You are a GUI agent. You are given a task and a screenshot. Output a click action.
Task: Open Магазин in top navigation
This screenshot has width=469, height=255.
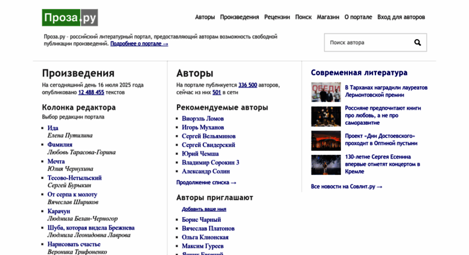click(x=328, y=17)
